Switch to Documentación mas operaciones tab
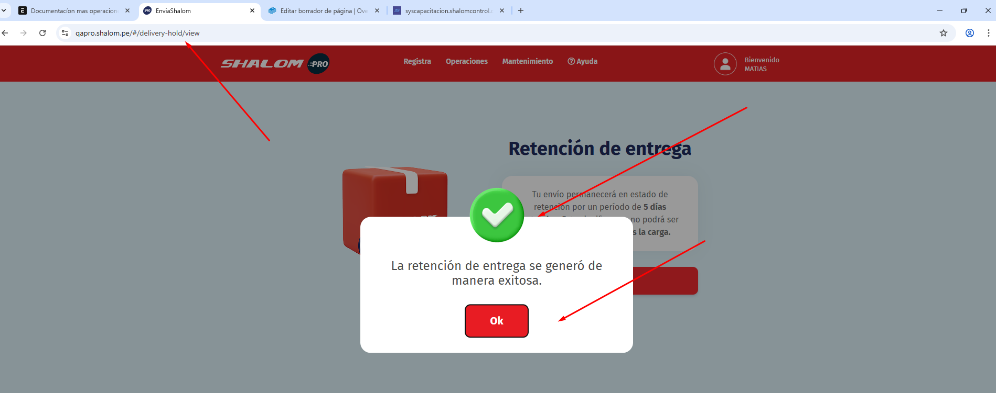This screenshot has height=393, width=996. click(x=73, y=10)
